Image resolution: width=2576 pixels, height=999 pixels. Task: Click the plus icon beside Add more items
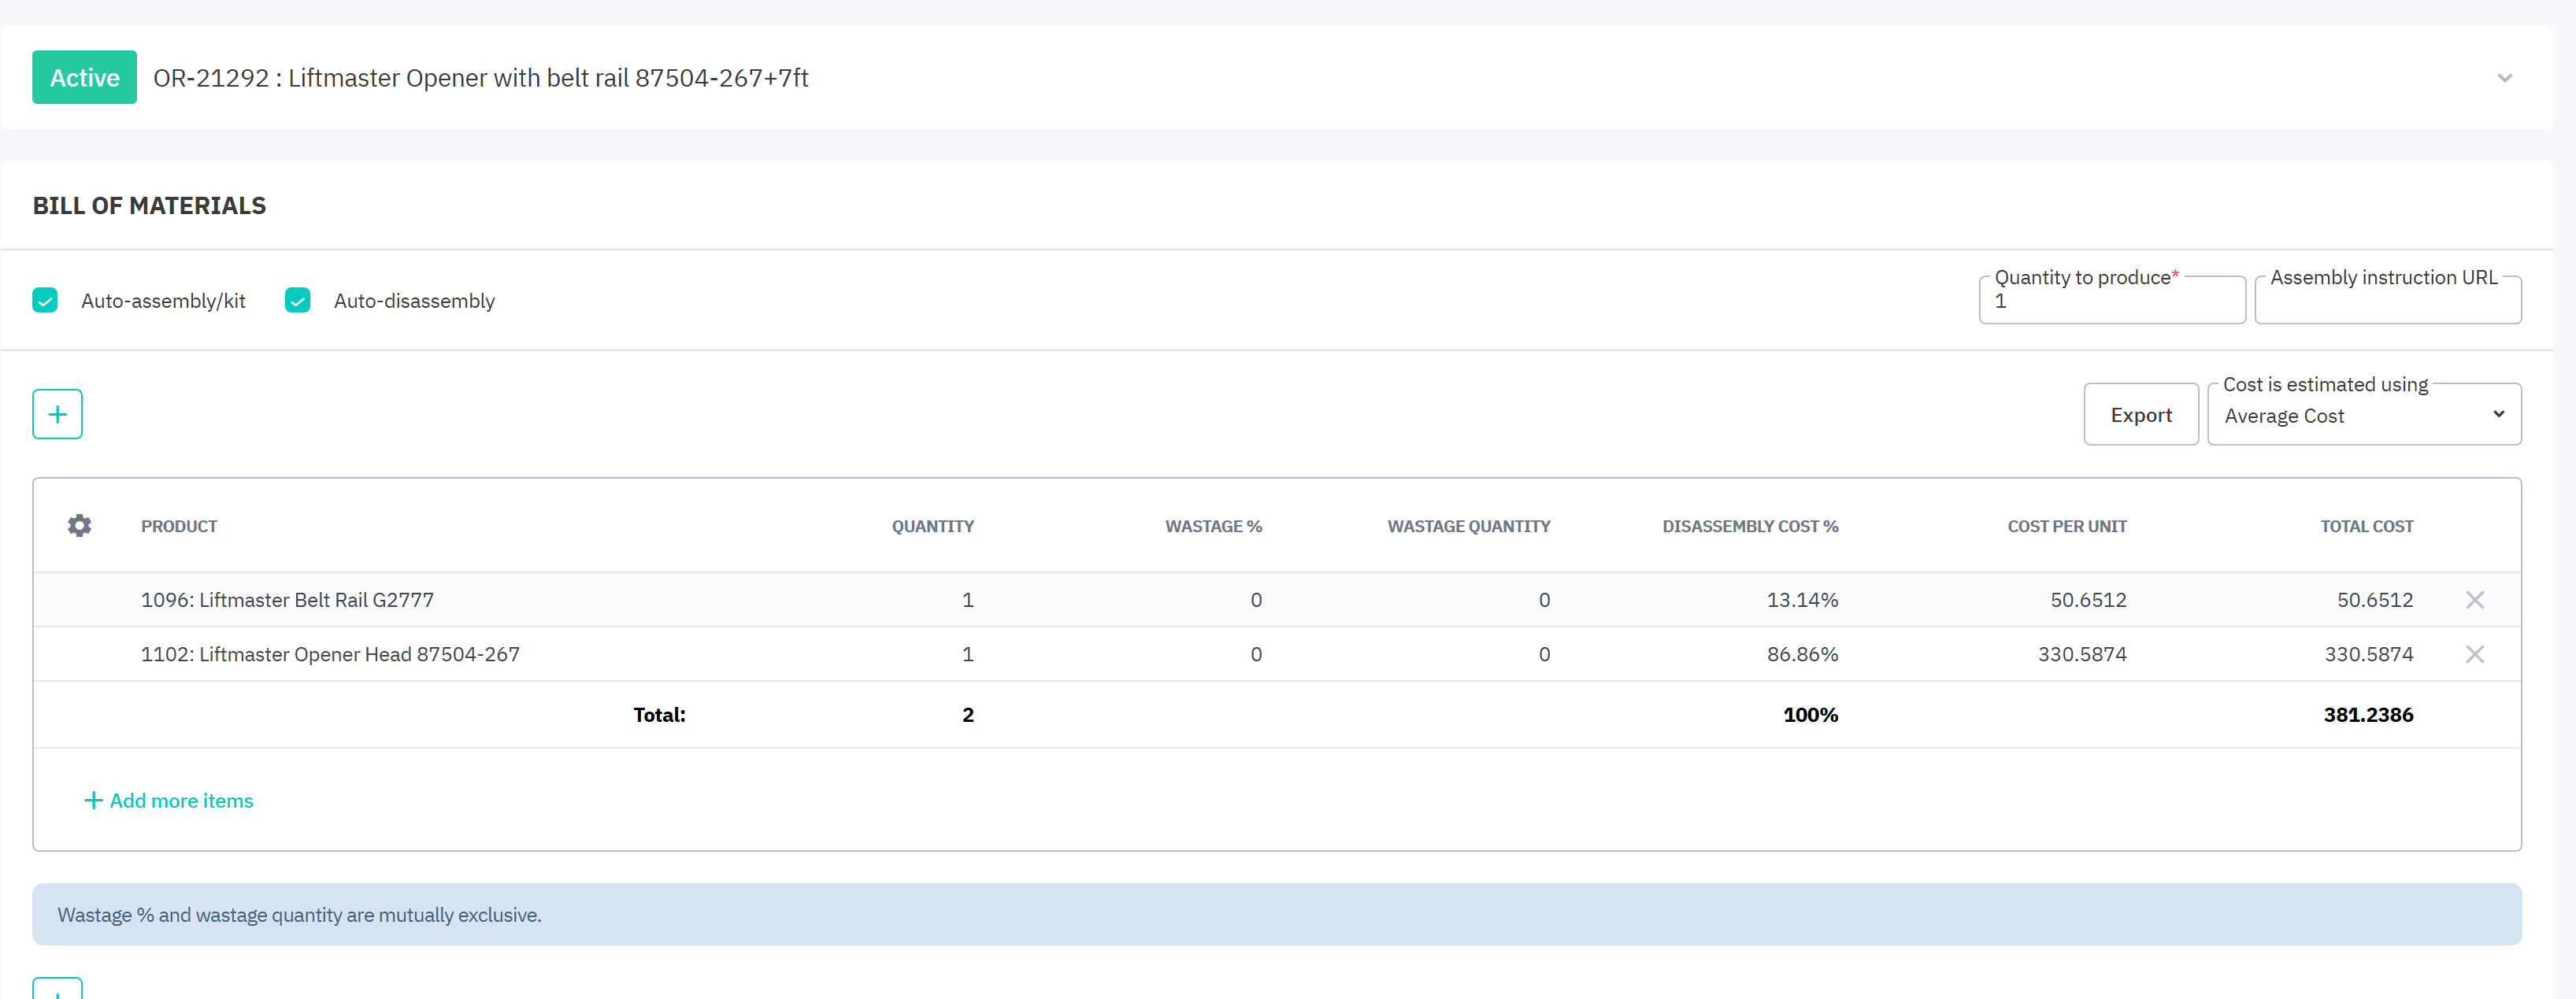click(x=93, y=800)
